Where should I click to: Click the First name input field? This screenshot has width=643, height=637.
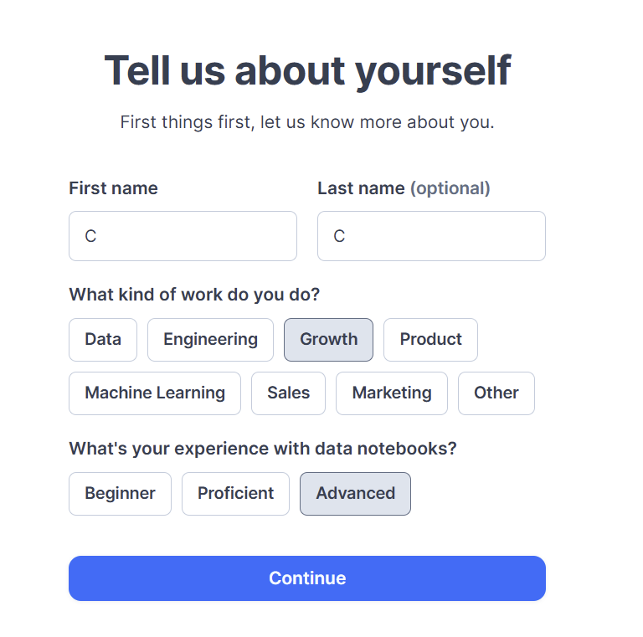pos(183,236)
